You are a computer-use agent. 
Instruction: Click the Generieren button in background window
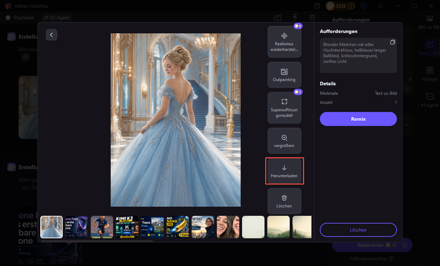[x=372, y=245]
